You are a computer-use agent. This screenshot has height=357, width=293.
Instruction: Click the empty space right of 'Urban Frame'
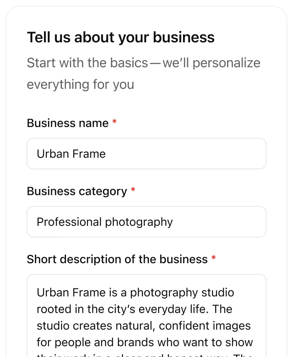coord(187,154)
